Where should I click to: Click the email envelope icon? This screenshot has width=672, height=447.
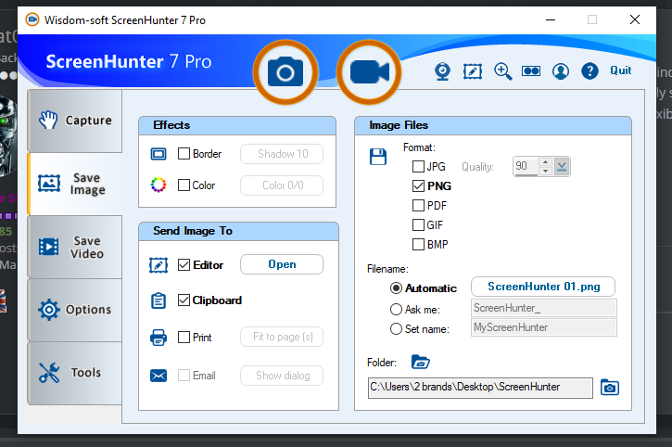158,376
